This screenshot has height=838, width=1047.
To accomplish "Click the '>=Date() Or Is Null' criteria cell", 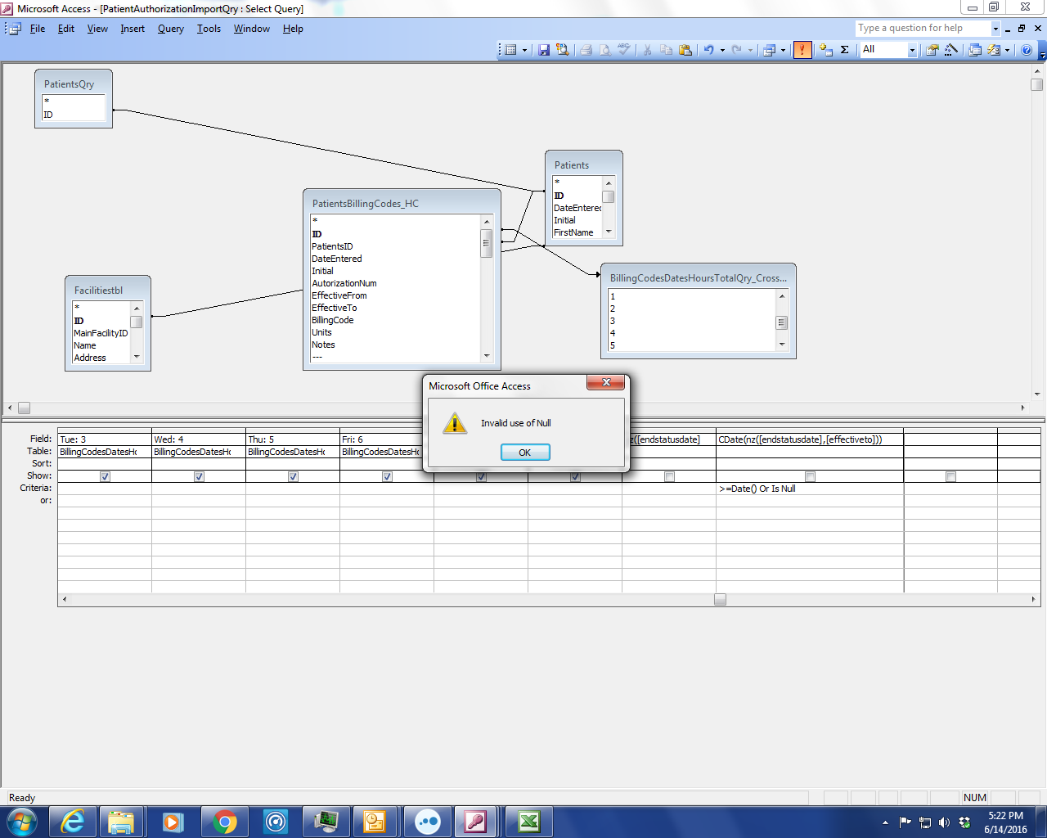I will pyautogui.click(x=810, y=489).
